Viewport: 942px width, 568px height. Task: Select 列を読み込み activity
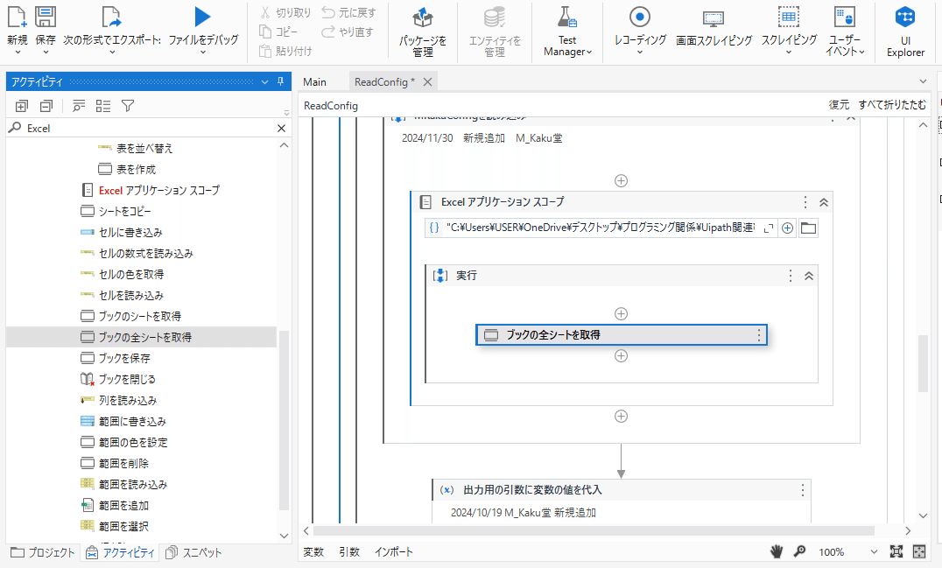[x=119, y=401]
